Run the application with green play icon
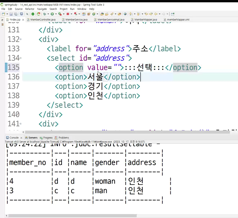238x218 pixels. coord(52,14)
